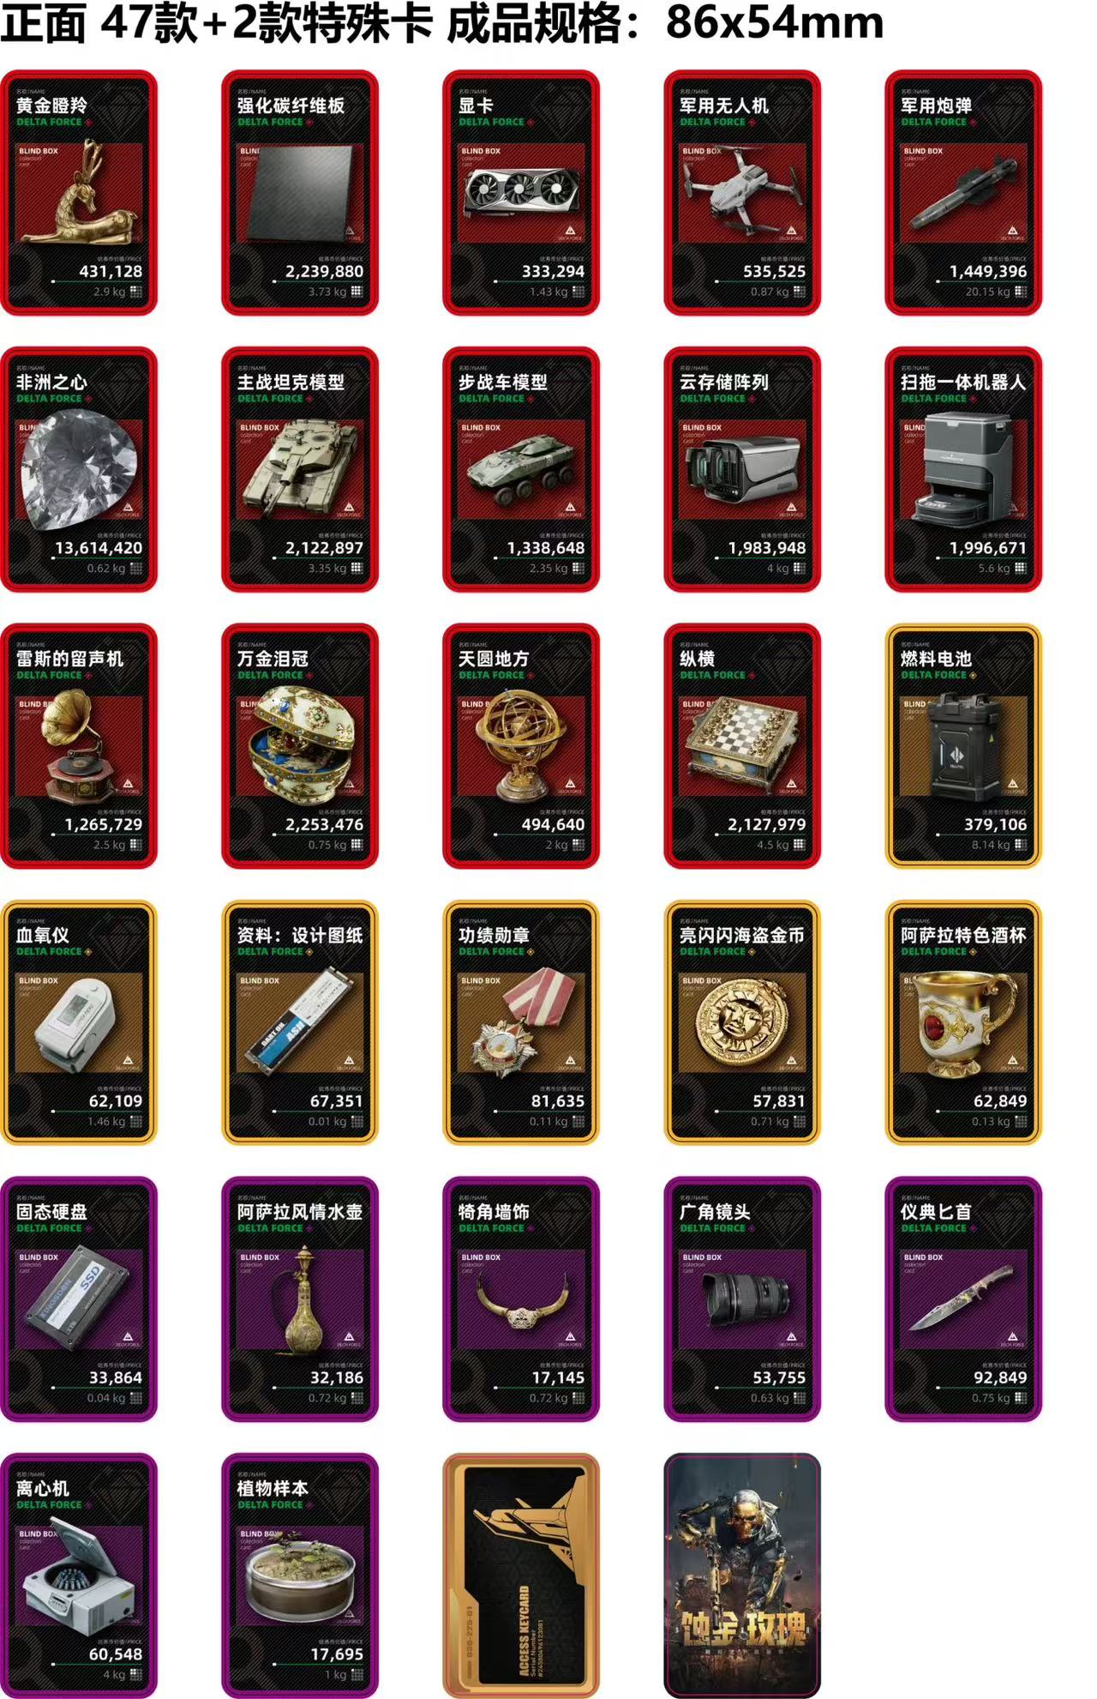Click the military drone 军用无人机 image
1097x1699 pixels.
click(x=742, y=194)
